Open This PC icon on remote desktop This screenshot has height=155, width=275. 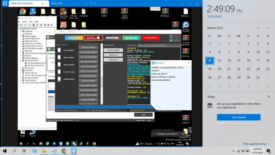click(33, 133)
